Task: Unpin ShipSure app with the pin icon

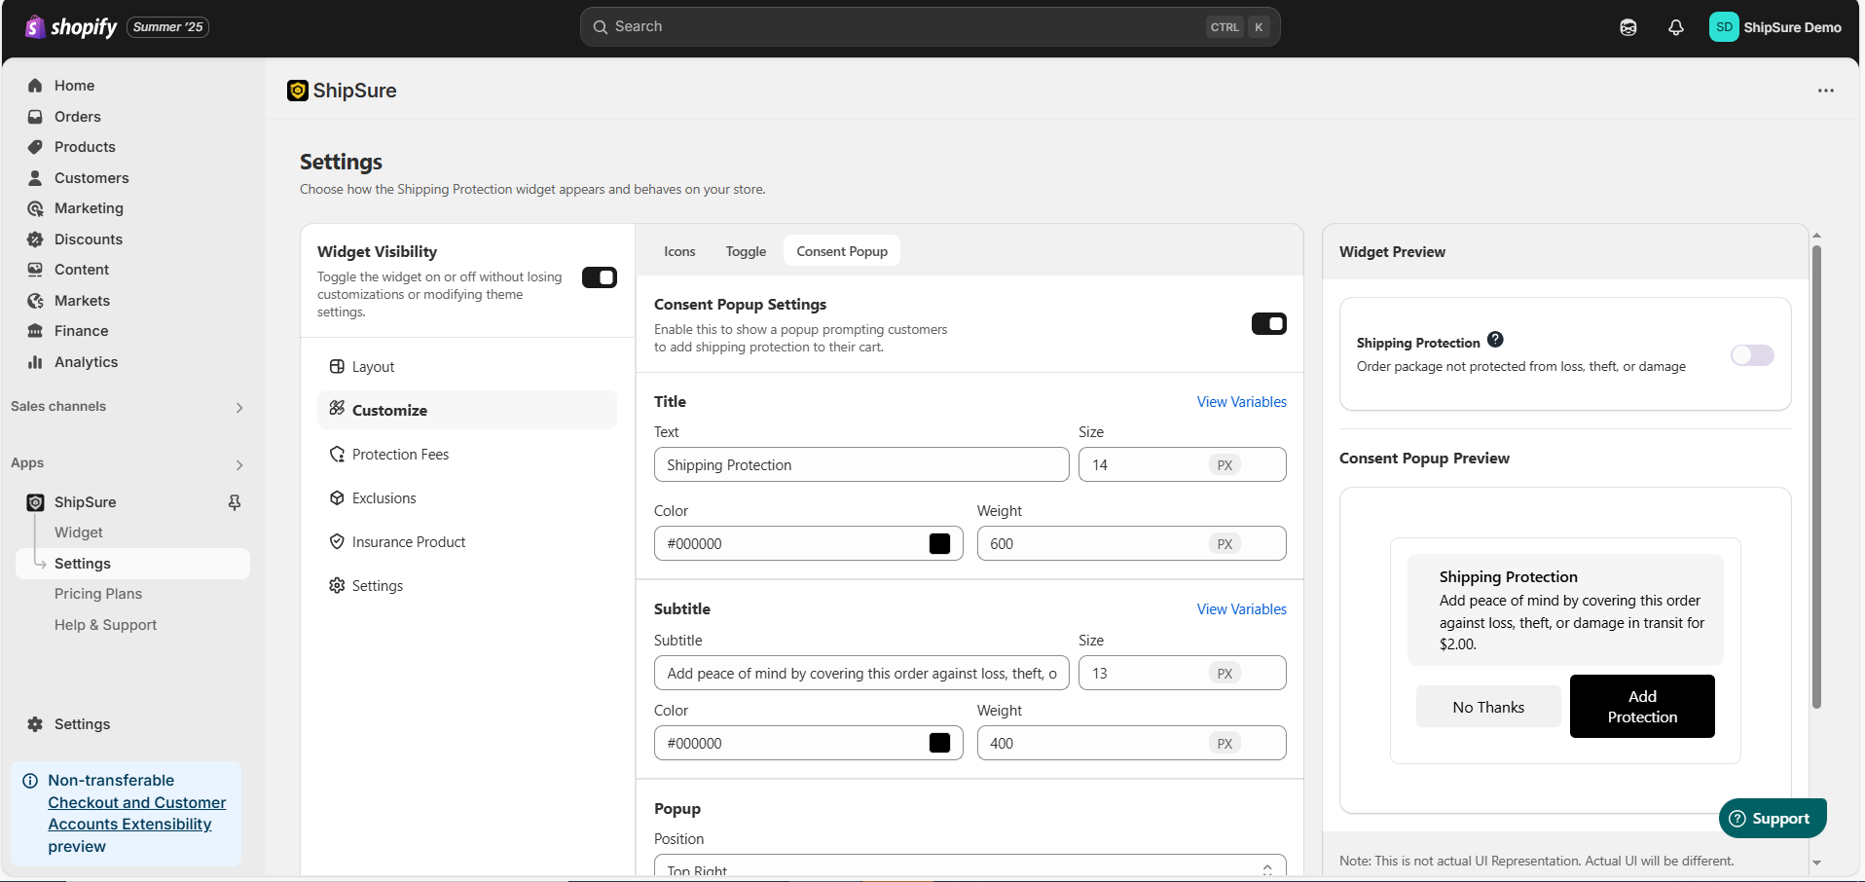Action: click(235, 502)
